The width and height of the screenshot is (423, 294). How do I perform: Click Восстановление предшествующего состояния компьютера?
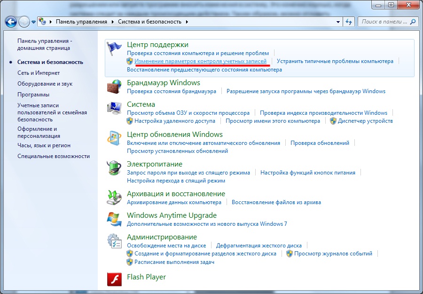pyautogui.click(x=204, y=70)
